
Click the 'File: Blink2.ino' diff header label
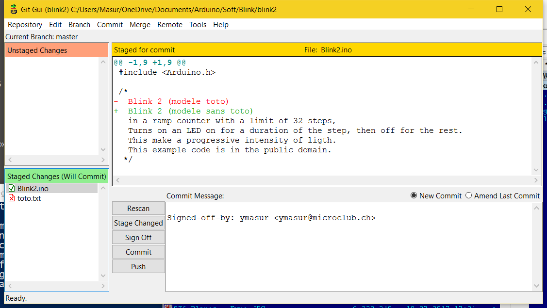coord(328,50)
